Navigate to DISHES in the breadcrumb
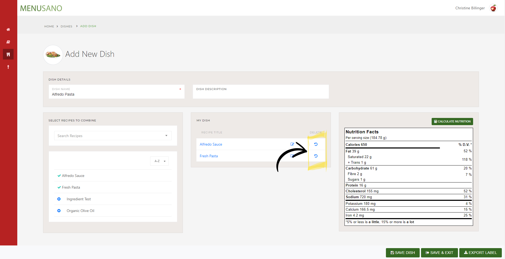 [66, 26]
